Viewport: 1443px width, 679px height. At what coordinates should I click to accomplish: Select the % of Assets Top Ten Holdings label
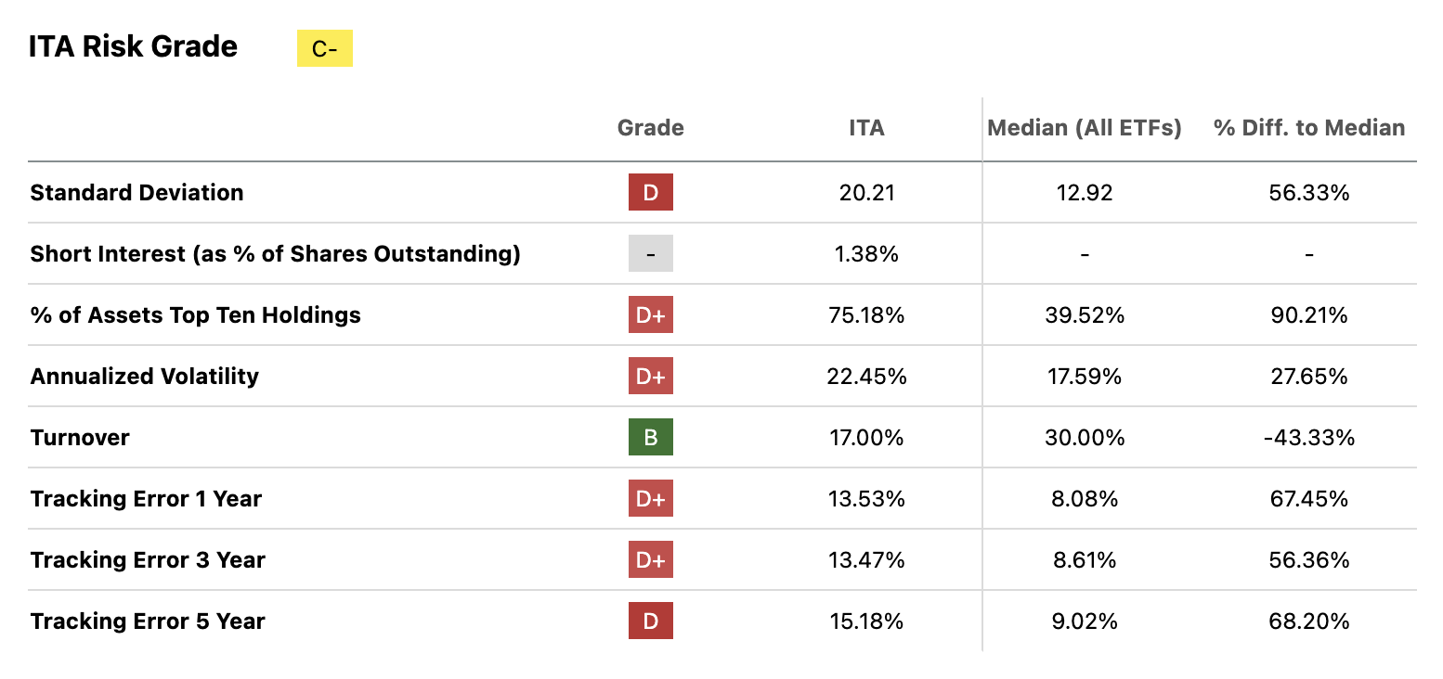pos(195,315)
